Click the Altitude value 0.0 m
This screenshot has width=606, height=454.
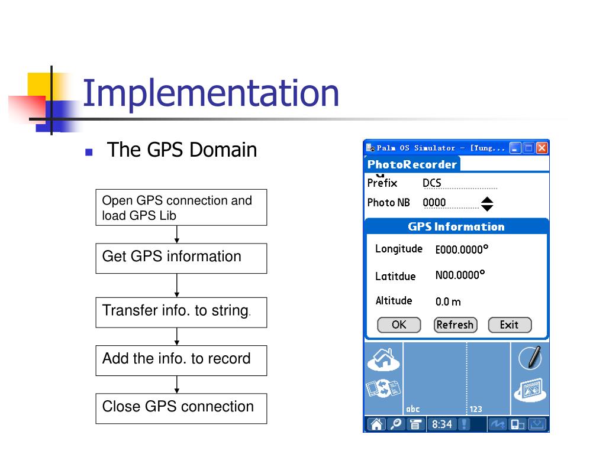click(448, 301)
